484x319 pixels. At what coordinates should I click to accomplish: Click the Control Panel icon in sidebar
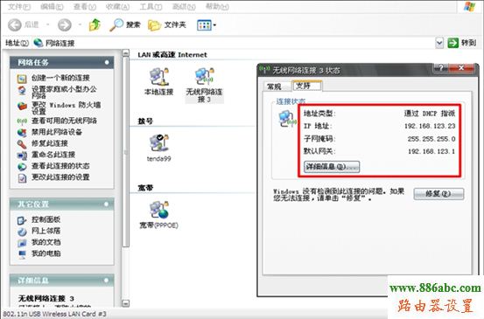click(22, 220)
